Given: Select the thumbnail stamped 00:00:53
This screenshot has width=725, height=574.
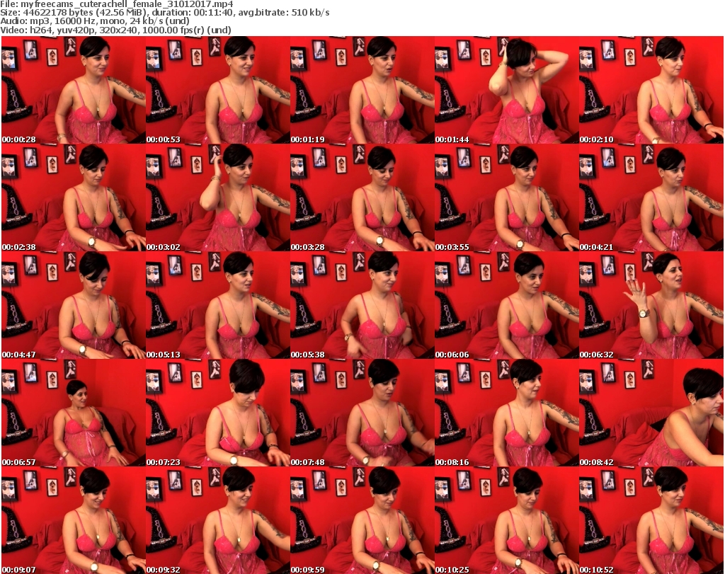Looking at the screenshot, I should 218,90.
